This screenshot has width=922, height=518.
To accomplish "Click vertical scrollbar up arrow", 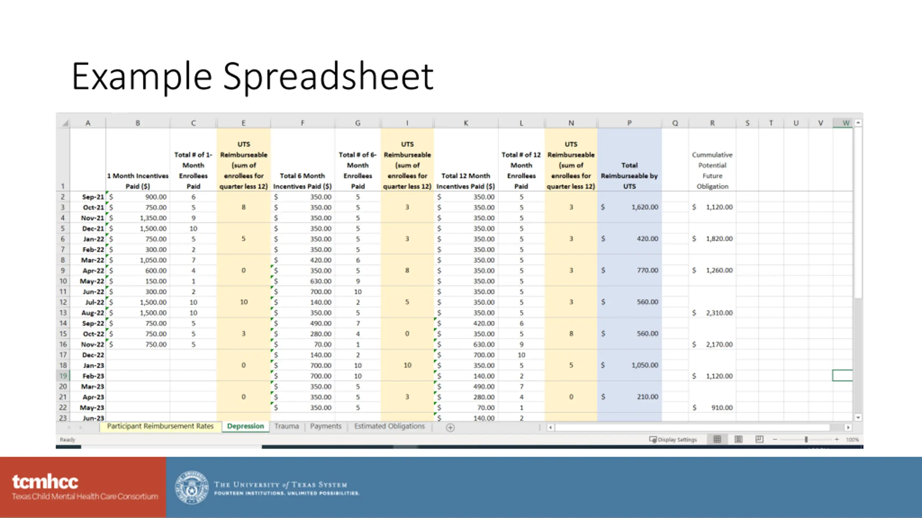I will 858,123.
